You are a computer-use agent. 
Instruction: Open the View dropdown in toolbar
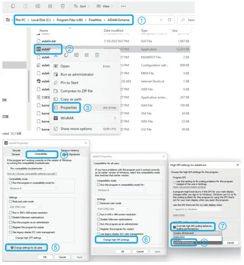(105, 6)
